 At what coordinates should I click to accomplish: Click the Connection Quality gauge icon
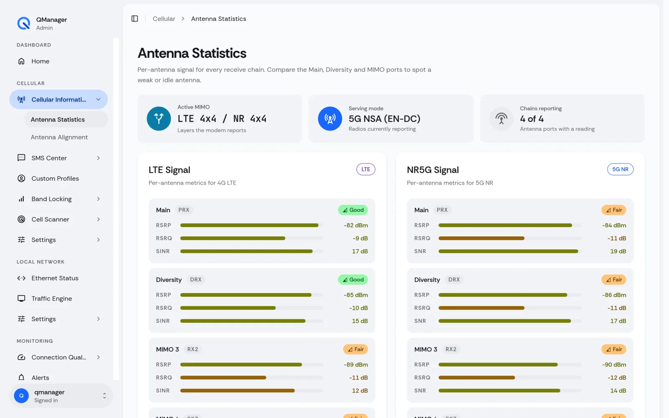pos(21,357)
